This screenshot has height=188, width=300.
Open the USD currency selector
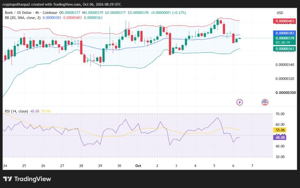pyautogui.click(x=280, y=13)
